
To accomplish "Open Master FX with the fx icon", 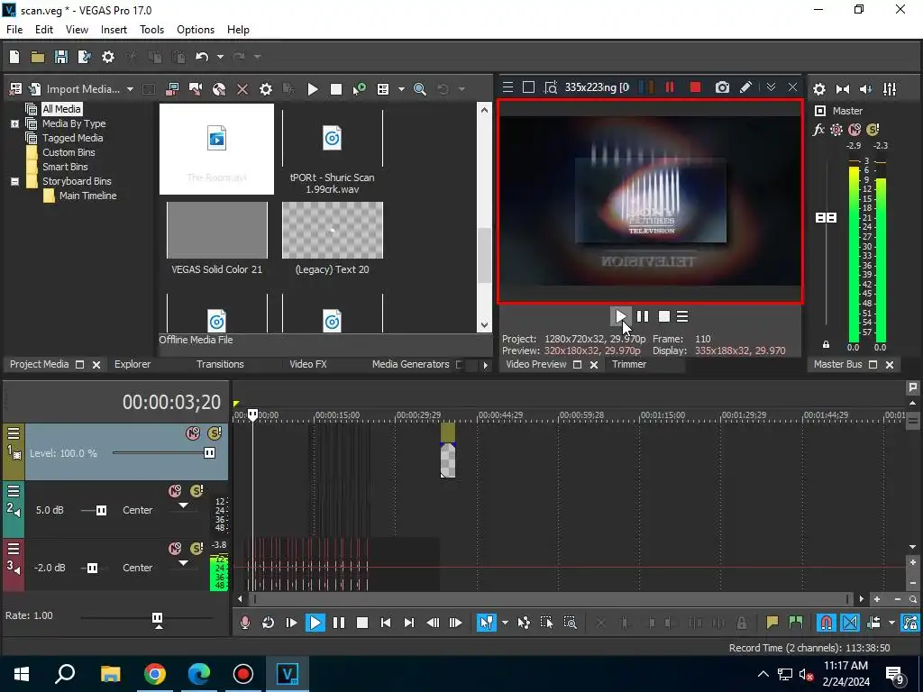I will pos(818,130).
